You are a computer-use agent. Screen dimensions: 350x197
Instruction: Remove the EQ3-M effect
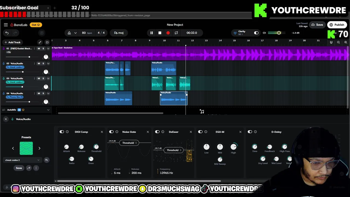(240, 132)
